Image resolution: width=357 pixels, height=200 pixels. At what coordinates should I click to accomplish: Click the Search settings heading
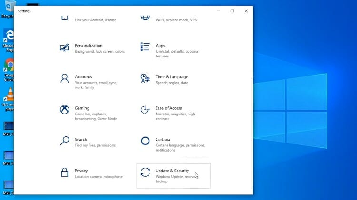[81, 139]
